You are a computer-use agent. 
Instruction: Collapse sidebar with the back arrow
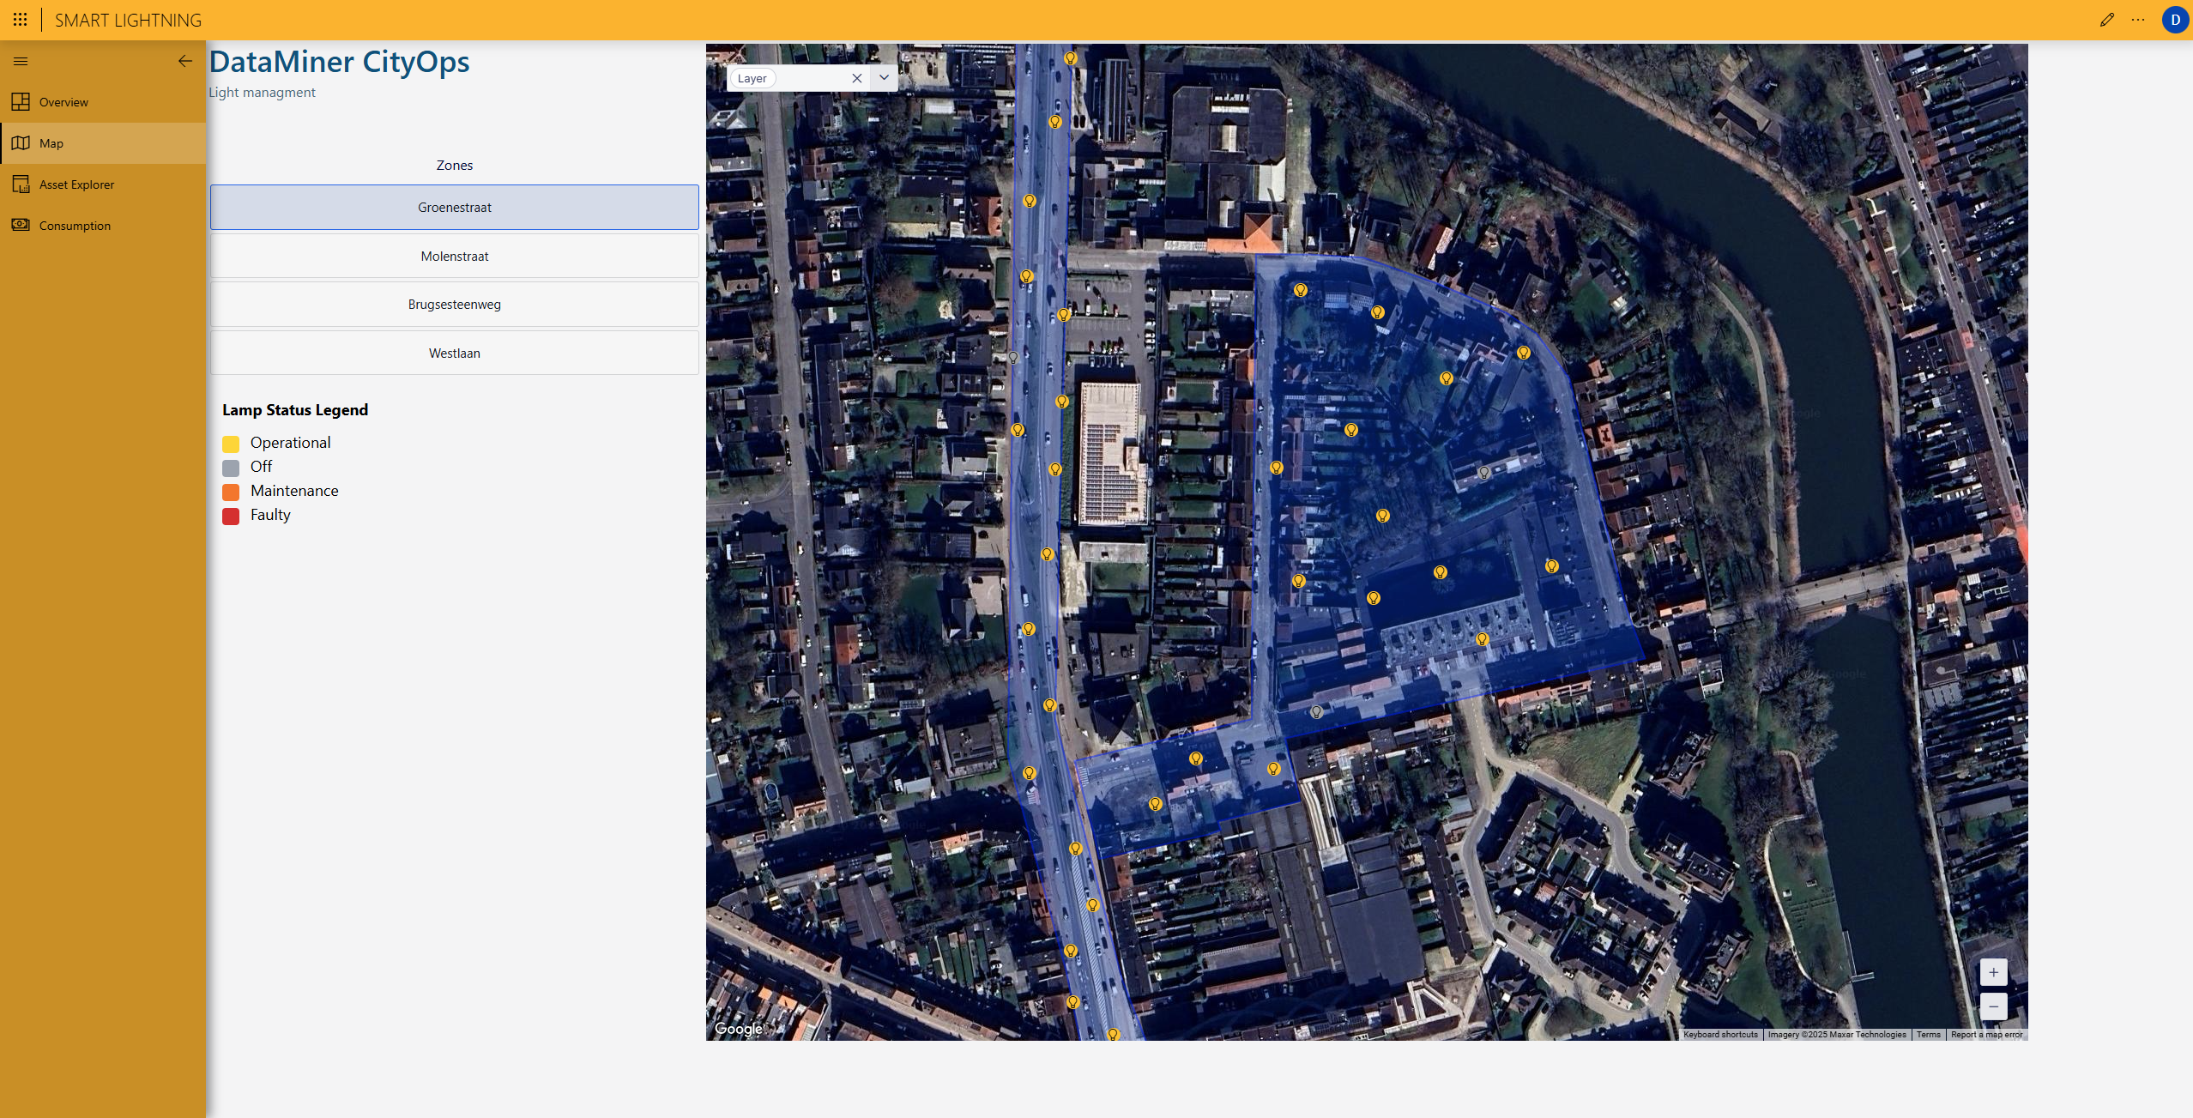pos(184,61)
